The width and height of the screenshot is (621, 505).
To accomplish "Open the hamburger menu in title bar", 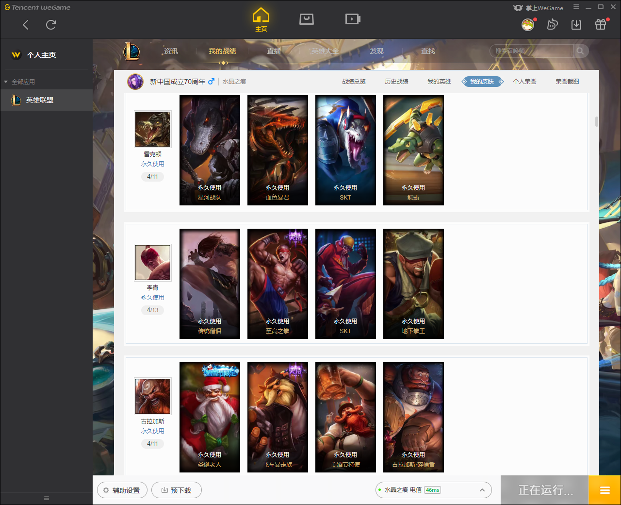I will [x=576, y=7].
